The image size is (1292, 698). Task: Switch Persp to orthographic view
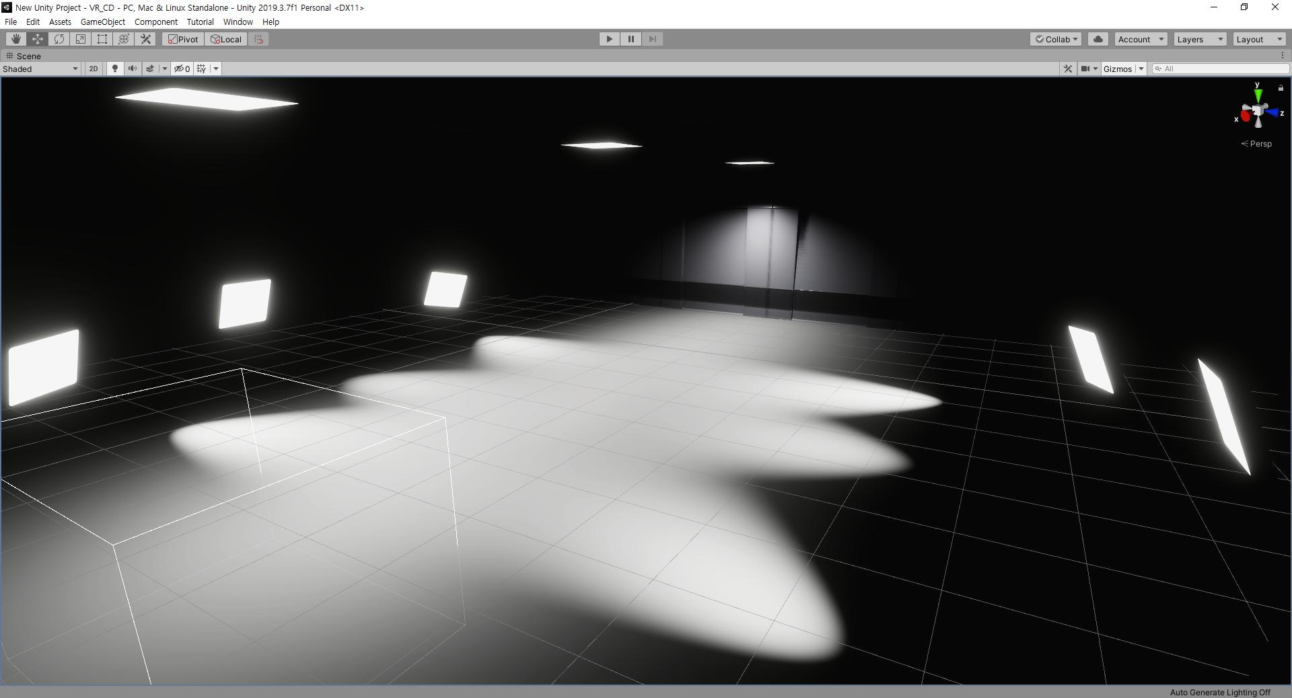click(1256, 144)
